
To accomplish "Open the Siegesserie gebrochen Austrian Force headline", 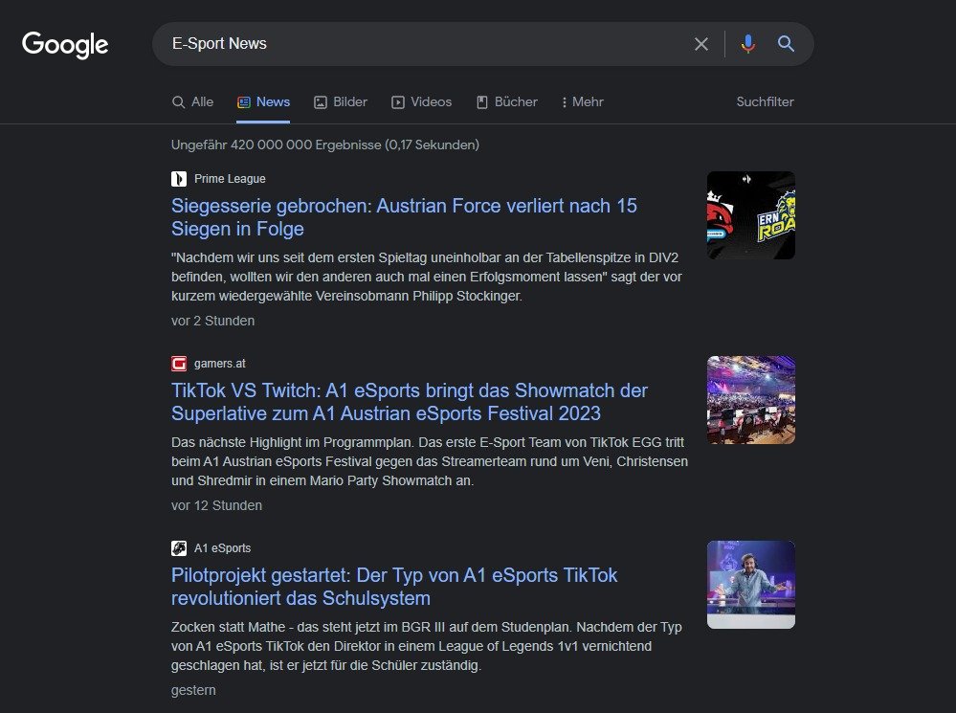I will pyautogui.click(x=404, y=217).
